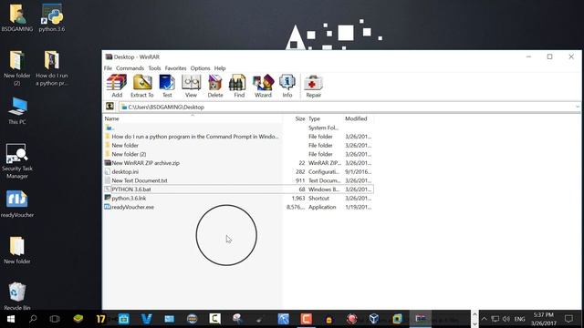Click the ENG language indicator
The height and width of the screenshot is (328, 584).
pos(519,319)
